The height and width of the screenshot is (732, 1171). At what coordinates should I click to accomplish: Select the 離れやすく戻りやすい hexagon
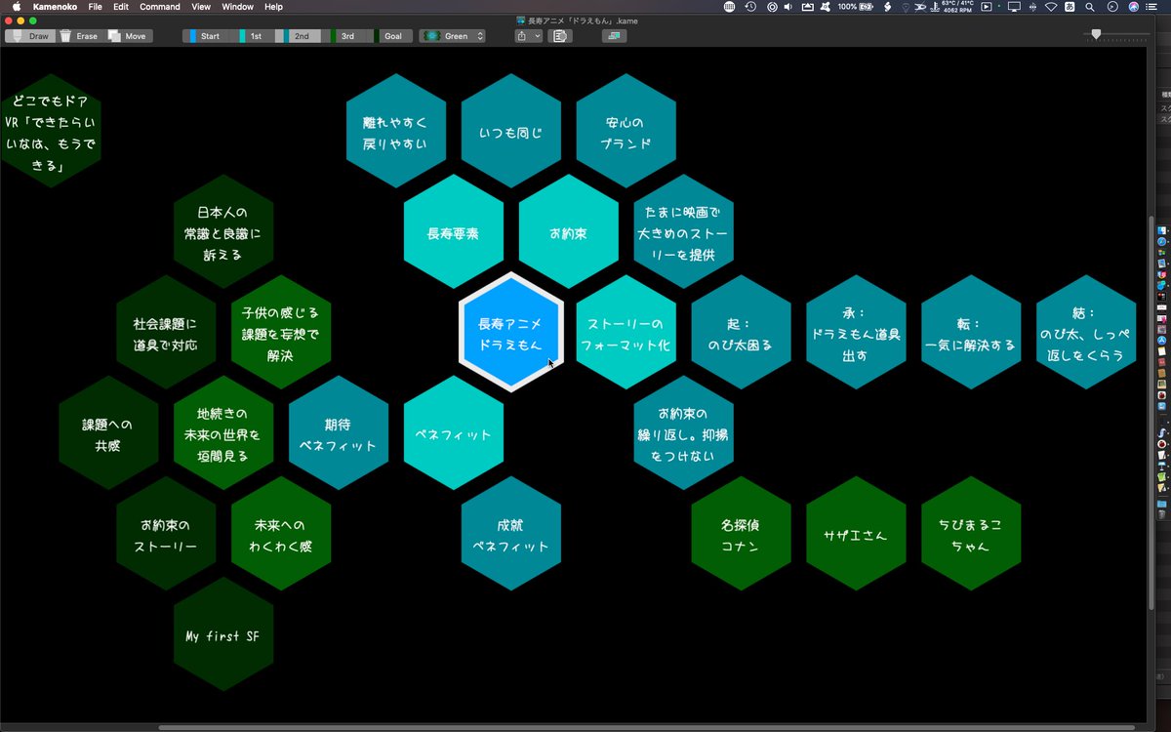395,133
